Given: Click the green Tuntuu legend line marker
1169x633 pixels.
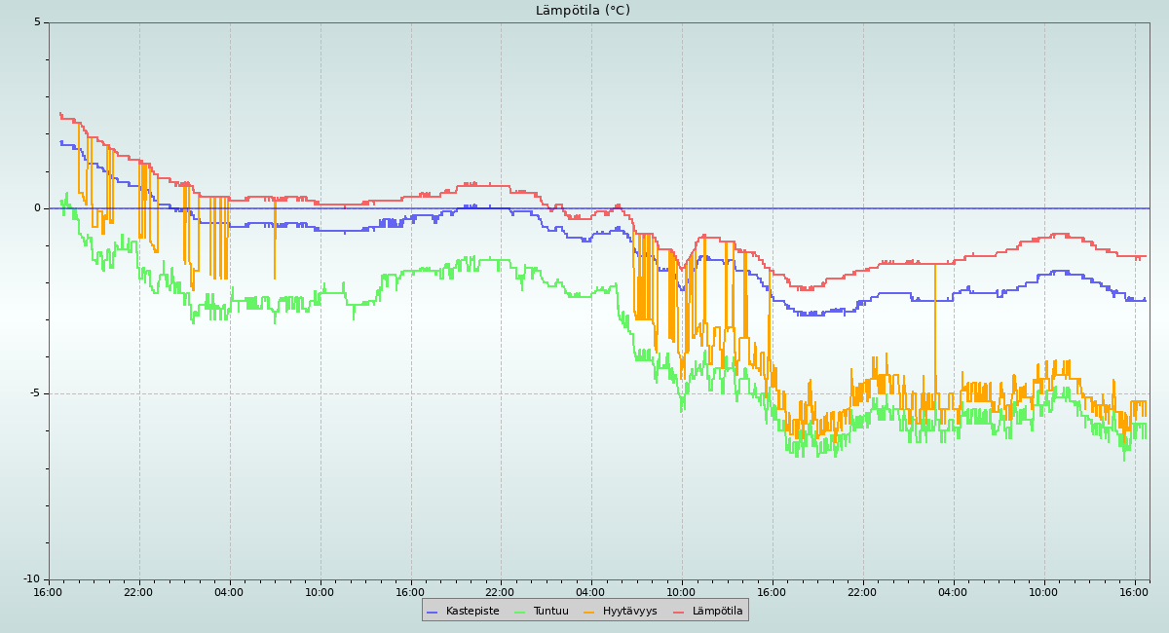Looking at the screenshot, I should (519, 612).
